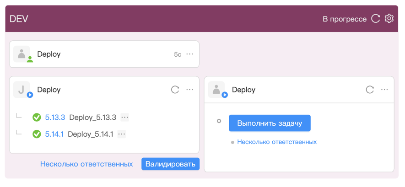Click the J avatar on Deploy card
Screen dimensions: 405x187
22,90
